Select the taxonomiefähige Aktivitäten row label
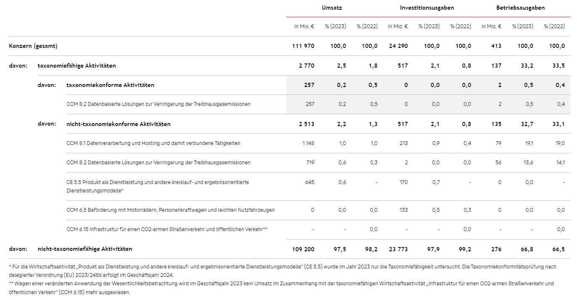Image resolution: width=577 pixels, height=300 pixels. click(77, 66)
